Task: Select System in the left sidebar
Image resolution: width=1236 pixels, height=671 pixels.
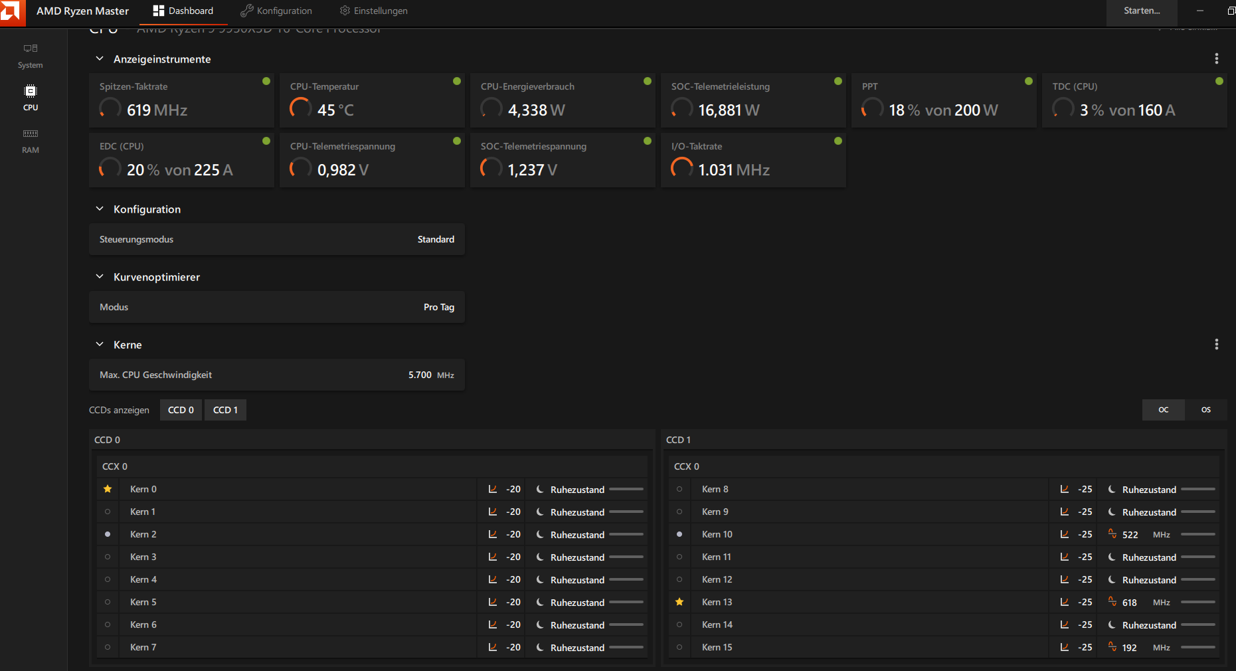Action: (31, 56)
